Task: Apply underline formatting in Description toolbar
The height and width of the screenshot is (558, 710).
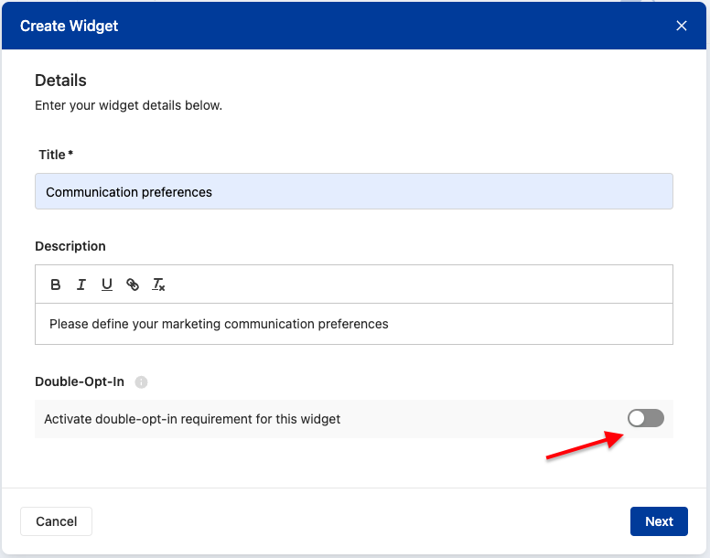Action: click(107, 284)
